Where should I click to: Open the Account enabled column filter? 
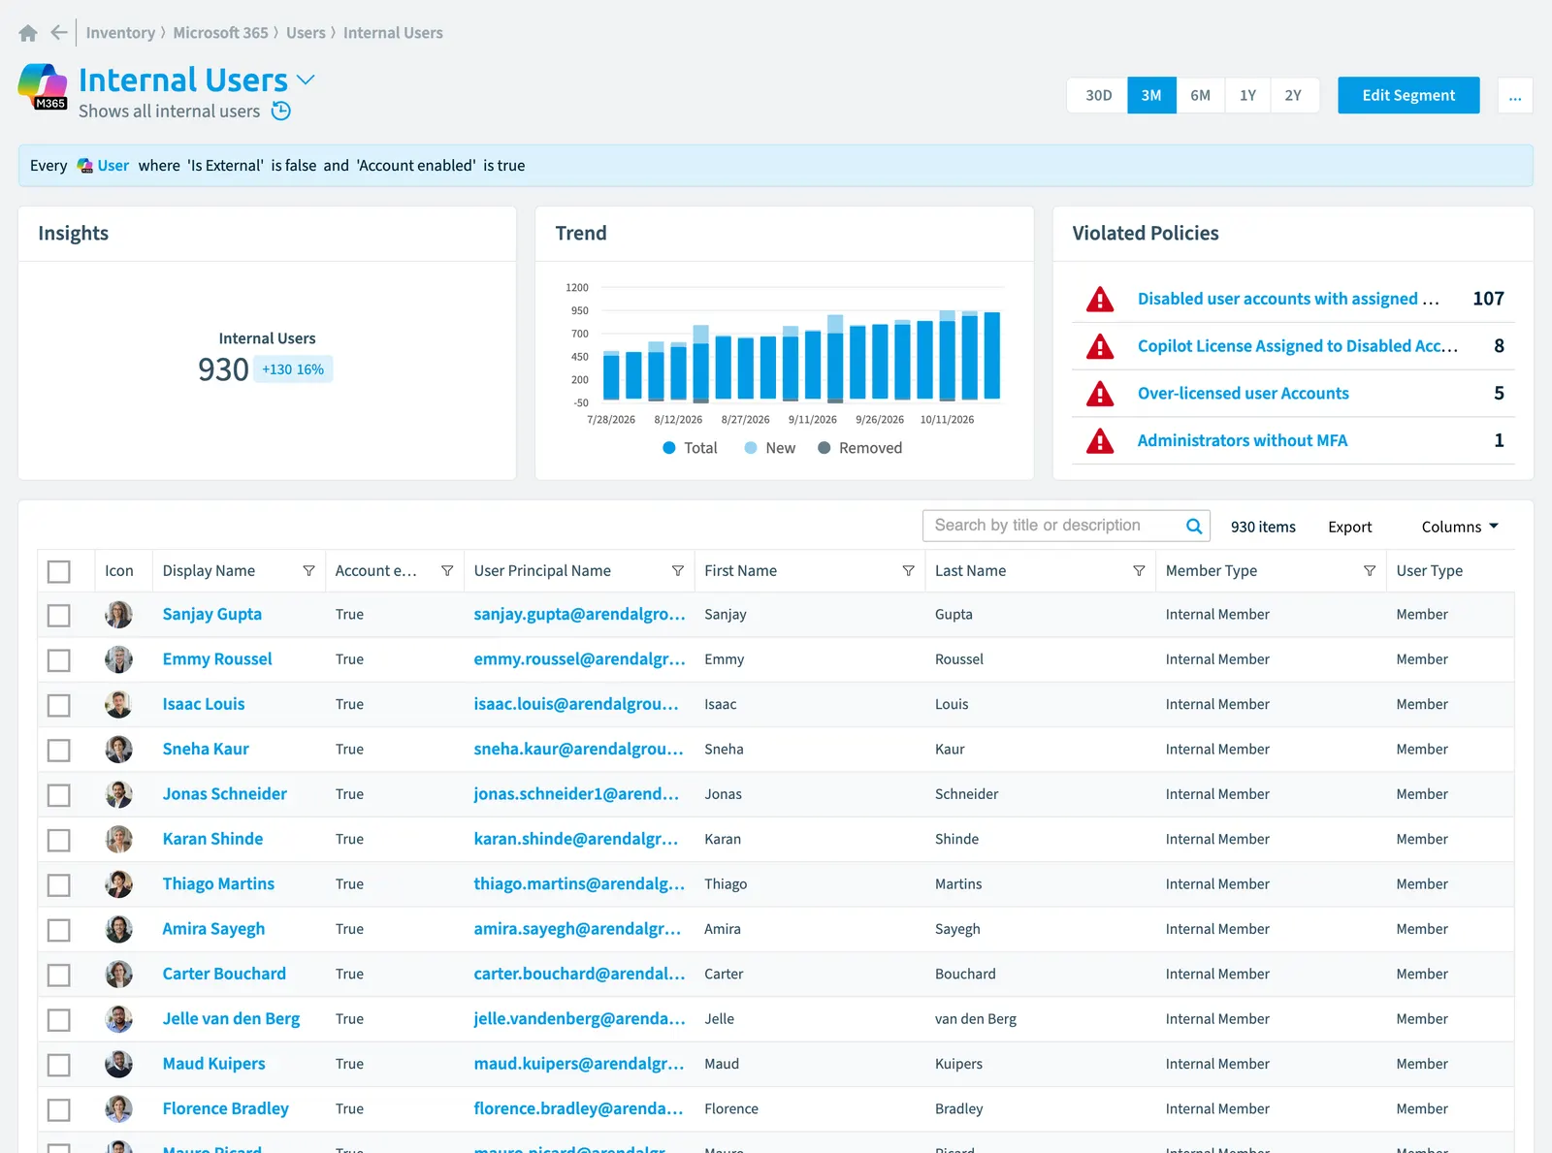click(x=447, y=571)
